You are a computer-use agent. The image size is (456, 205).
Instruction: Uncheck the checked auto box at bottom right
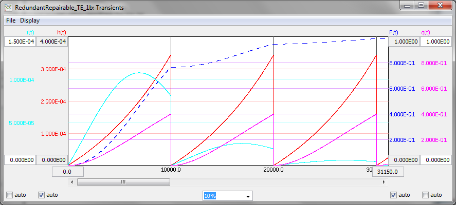(x=394, y=195)
